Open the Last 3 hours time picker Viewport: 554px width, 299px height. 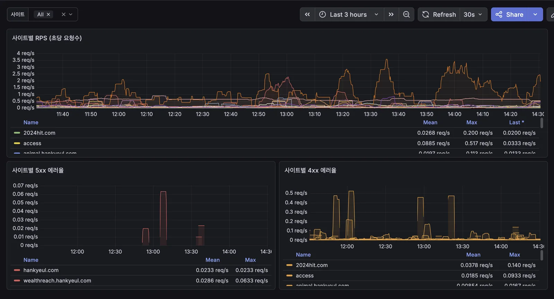coord(349,15)
